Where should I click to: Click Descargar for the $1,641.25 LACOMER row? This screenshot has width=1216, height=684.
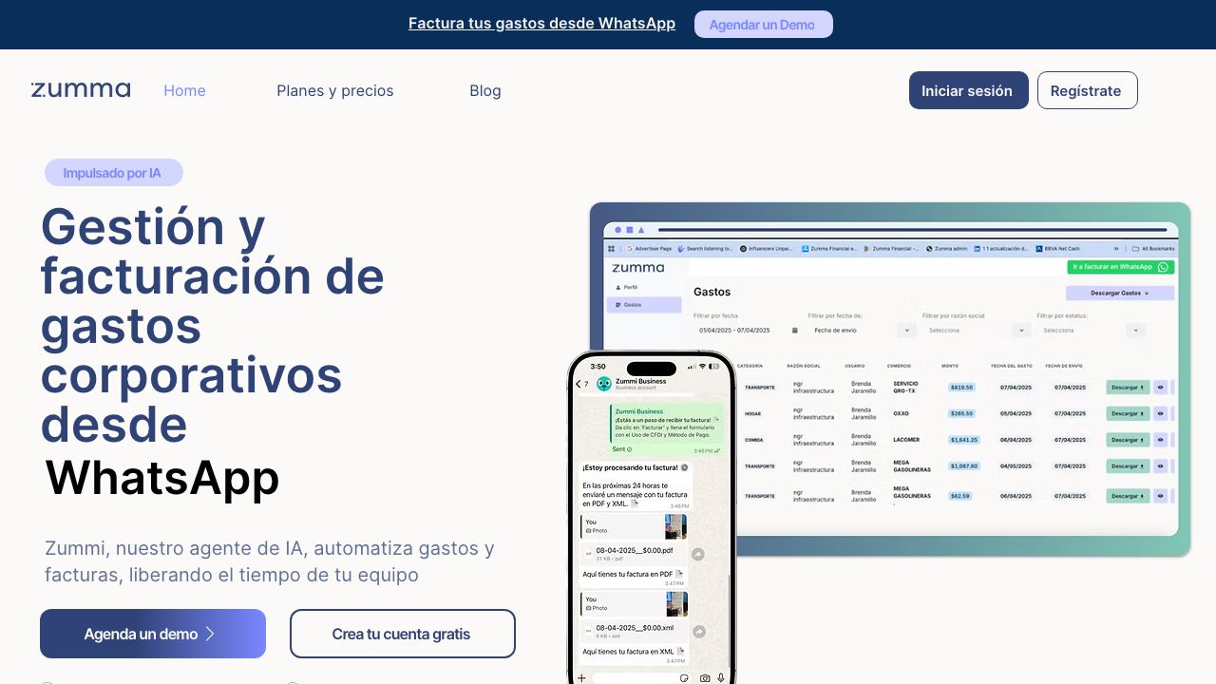(1128, 440)
